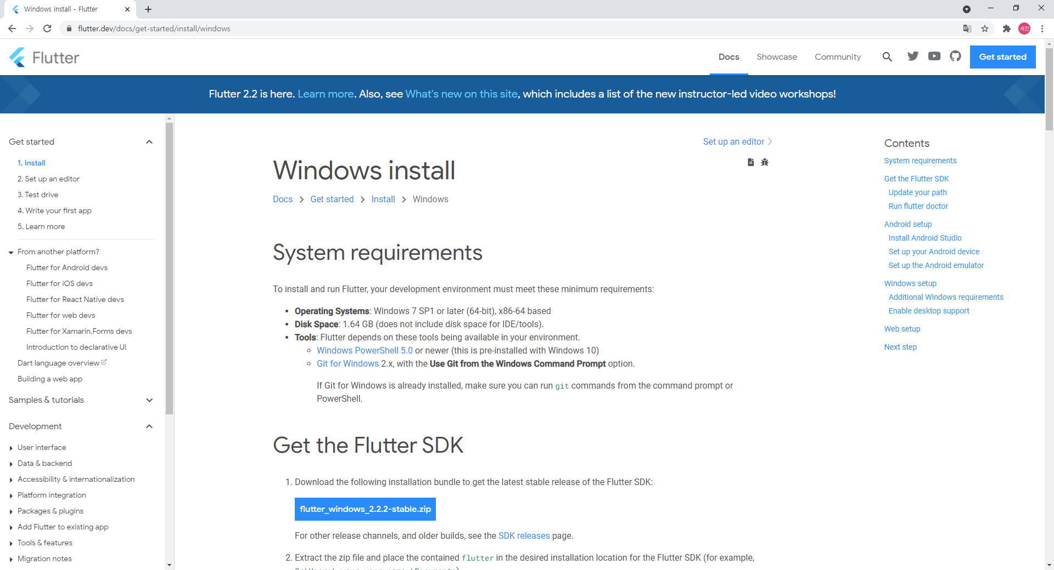The height and width of the screenshot is (570, 1054).
Task: Jump to Android setup in Contents
Action: [908, 224]
